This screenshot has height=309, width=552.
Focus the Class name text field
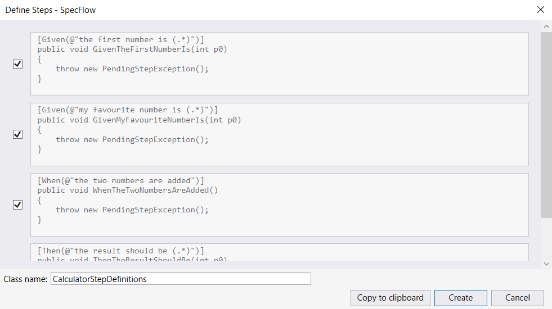tap(180, 279)
